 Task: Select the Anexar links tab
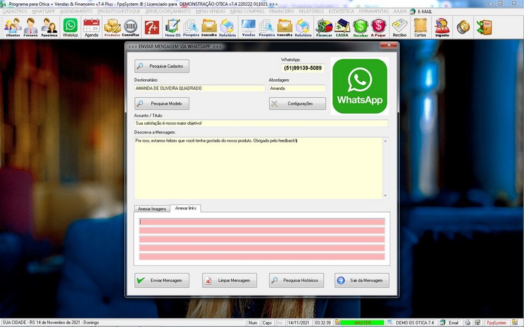tap(185, 208)
